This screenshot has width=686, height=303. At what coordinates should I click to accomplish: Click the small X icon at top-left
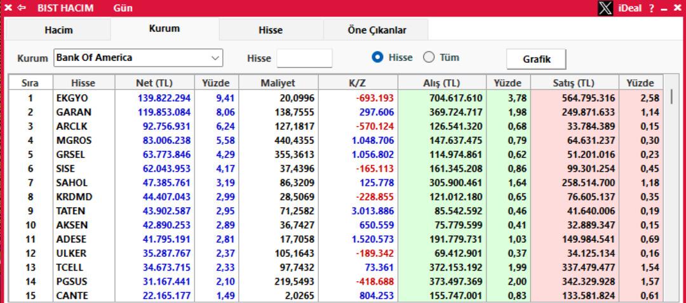pos(8,8)
